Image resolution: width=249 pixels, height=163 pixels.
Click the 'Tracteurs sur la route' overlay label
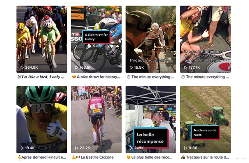205,132
